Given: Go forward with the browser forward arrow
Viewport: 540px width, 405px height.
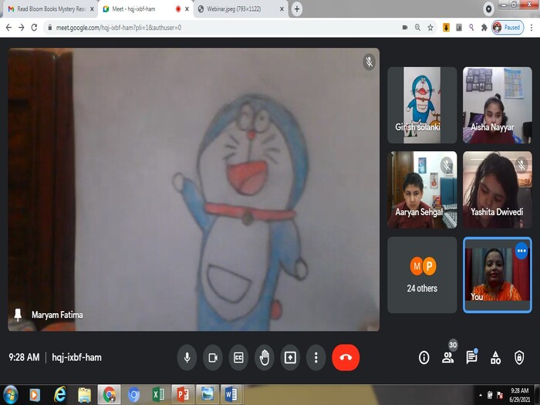Looking at the screenshot, I should click(22, 28).
